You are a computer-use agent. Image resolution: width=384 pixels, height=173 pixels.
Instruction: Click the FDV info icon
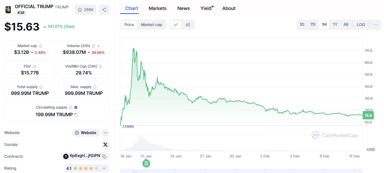pos(34,67)
